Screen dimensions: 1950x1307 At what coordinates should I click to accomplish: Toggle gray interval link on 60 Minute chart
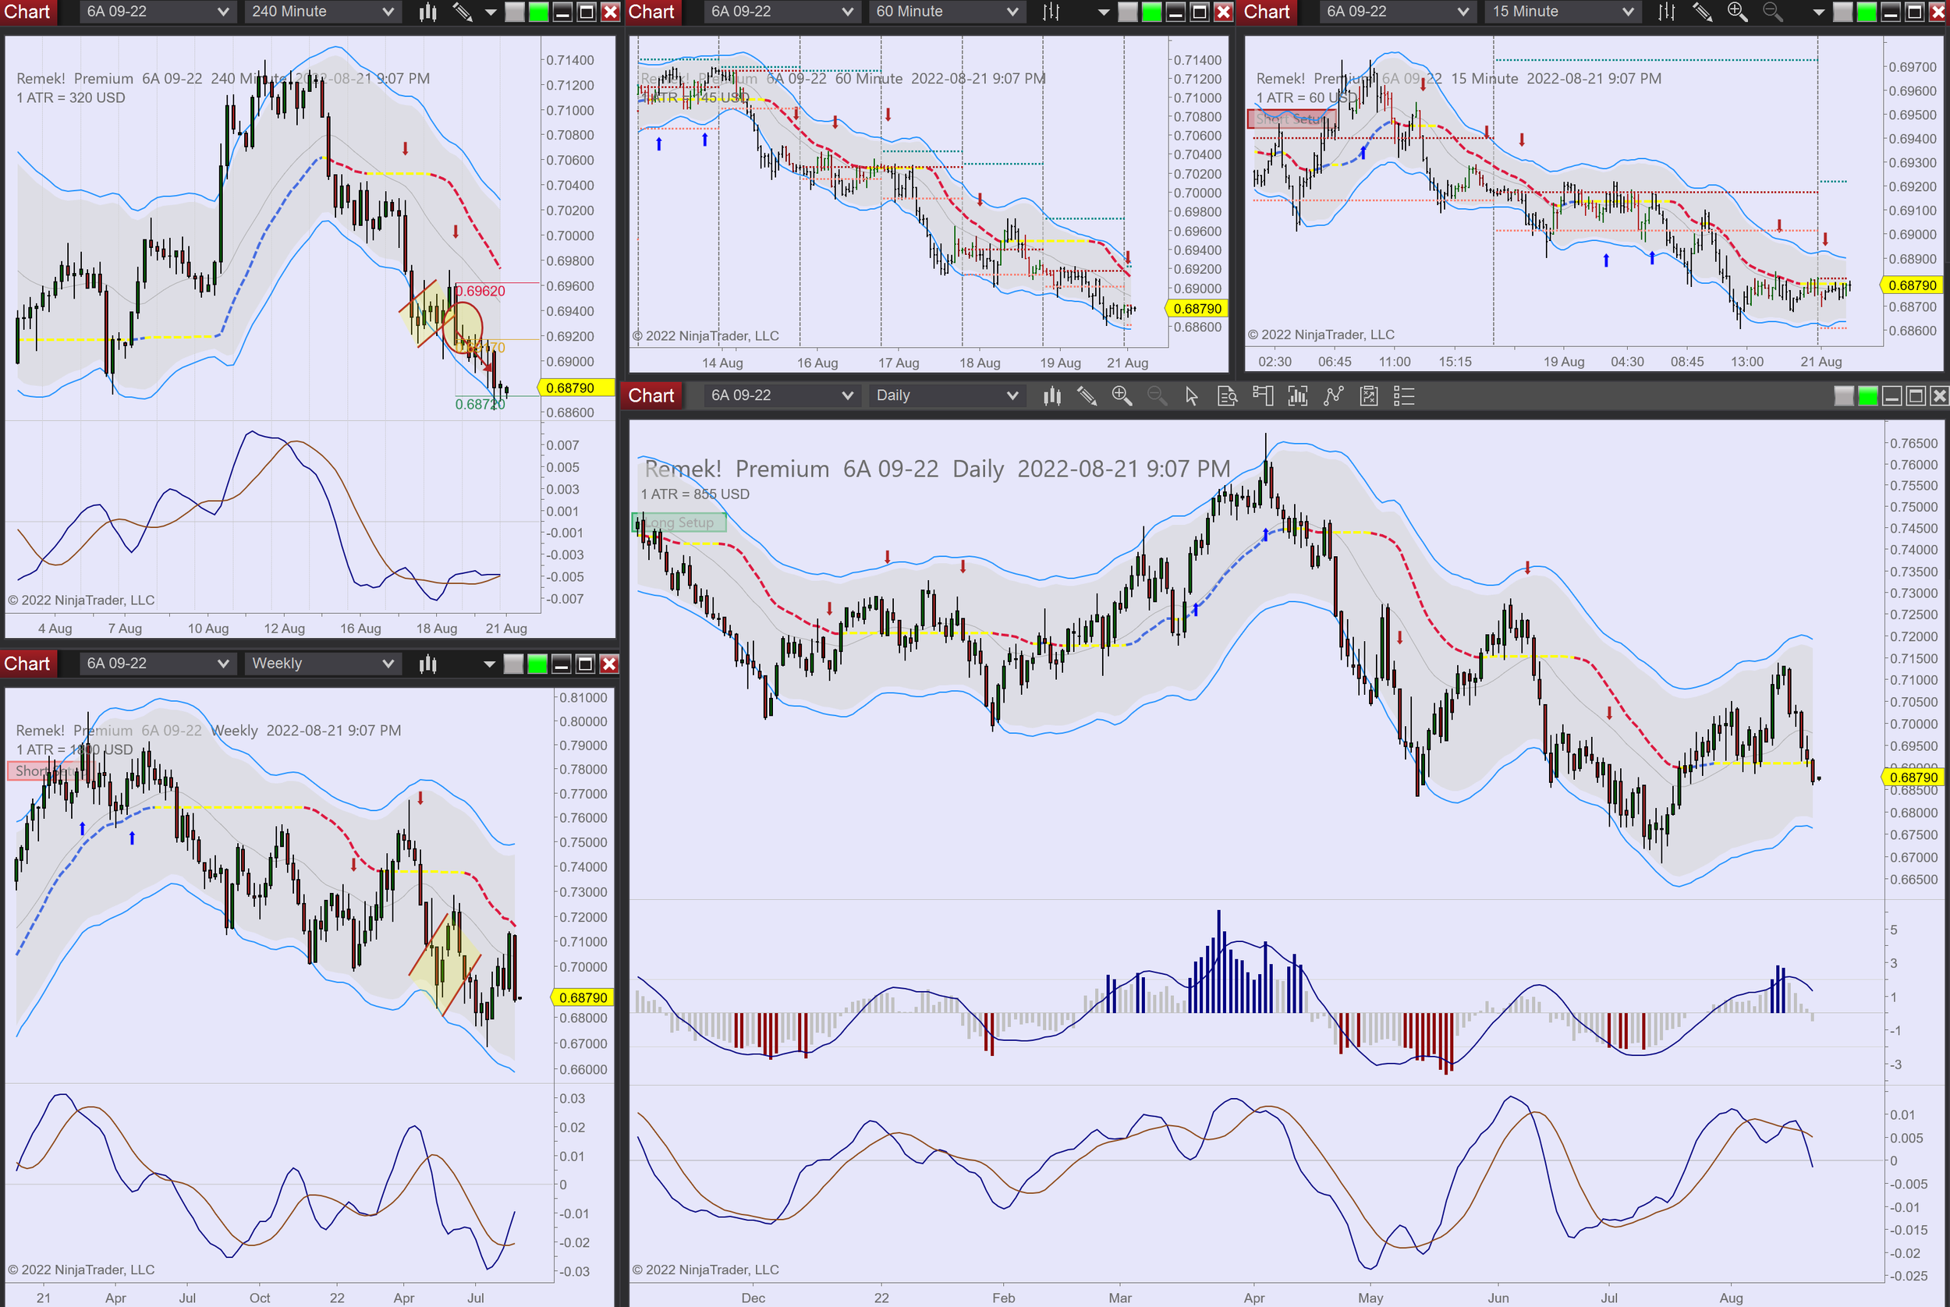(x=1127, y=12)
